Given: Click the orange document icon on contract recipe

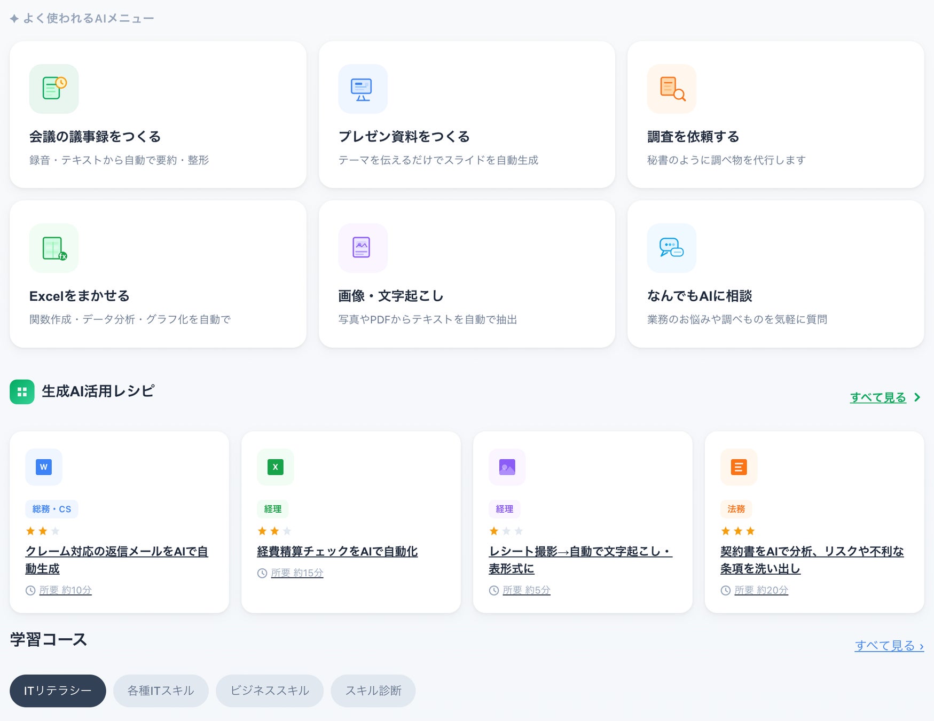Looking at the screenshot, I should pos(739,467).
